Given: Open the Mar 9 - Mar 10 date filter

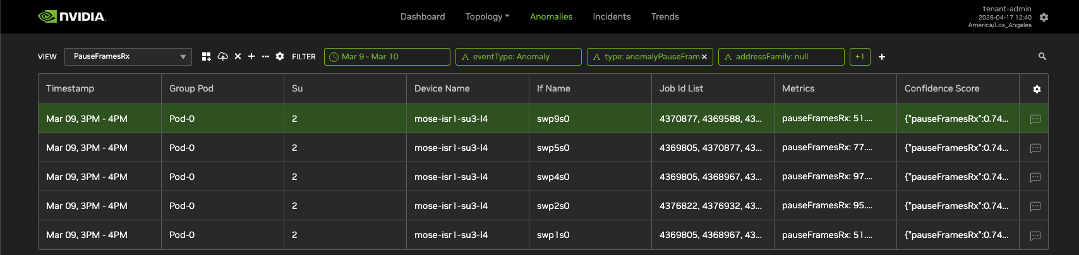Looking at the screenshot, I should click(x=387, y=56).
